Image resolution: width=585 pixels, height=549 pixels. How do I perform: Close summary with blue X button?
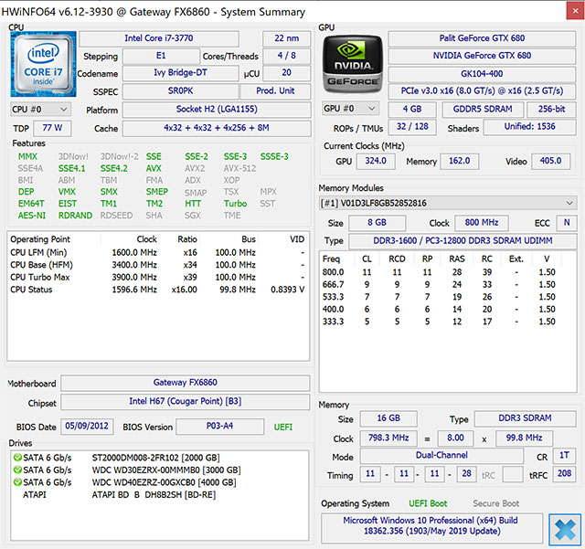pos(565,530)
